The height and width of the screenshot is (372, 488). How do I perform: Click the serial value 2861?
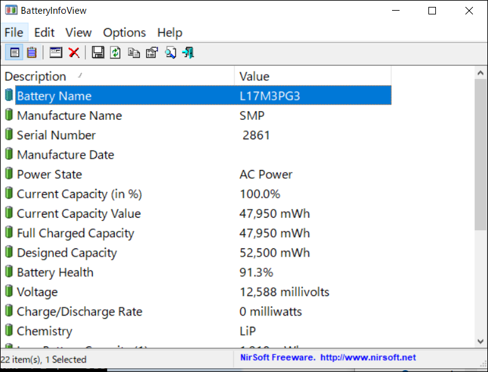(256, 135)
